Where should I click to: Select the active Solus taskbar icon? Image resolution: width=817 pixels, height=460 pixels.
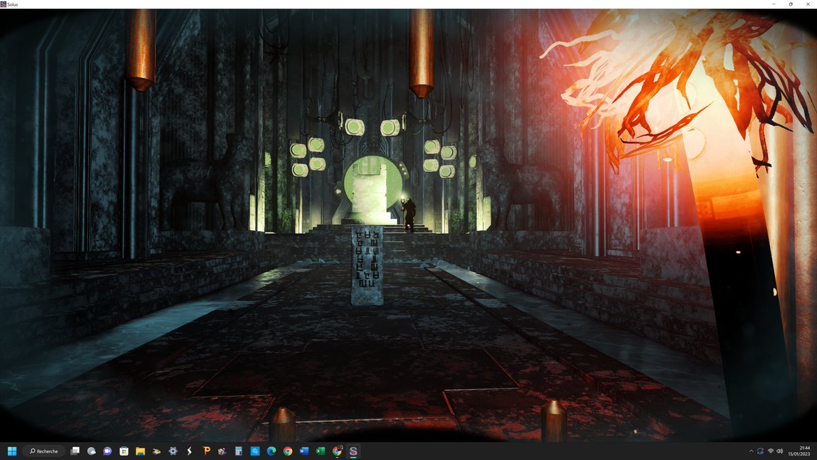coord(353,451)
